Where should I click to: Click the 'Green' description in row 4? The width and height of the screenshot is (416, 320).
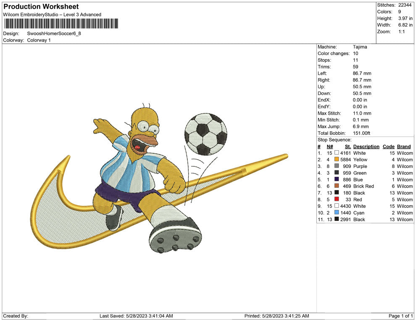click(x=360, y=173)
